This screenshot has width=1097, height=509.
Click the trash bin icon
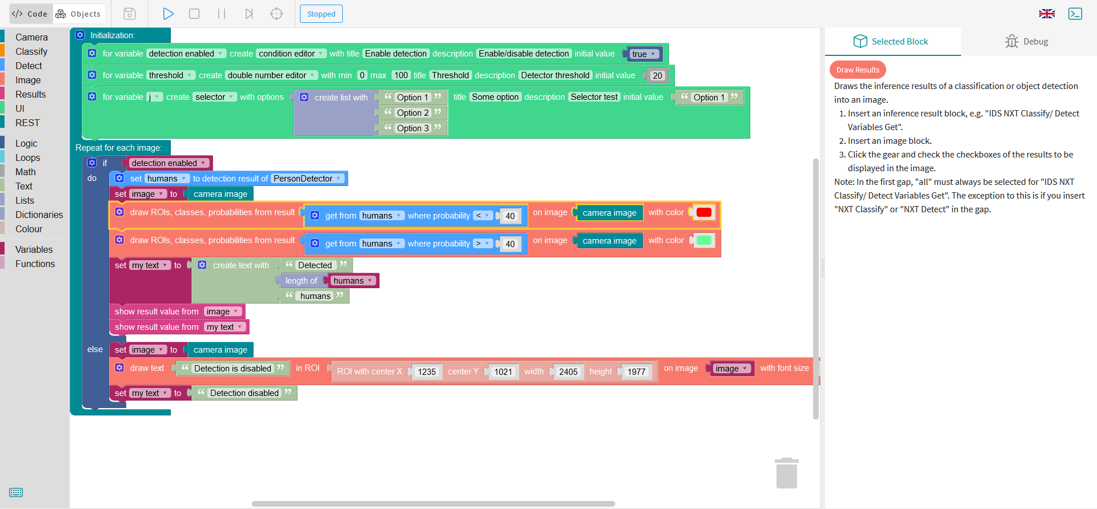point(787,473)
